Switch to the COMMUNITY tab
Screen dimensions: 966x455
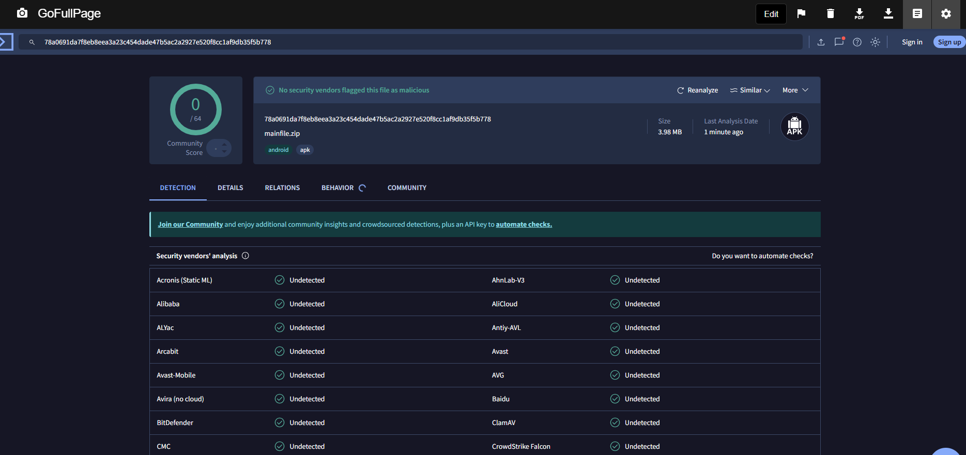coord(407,188)
